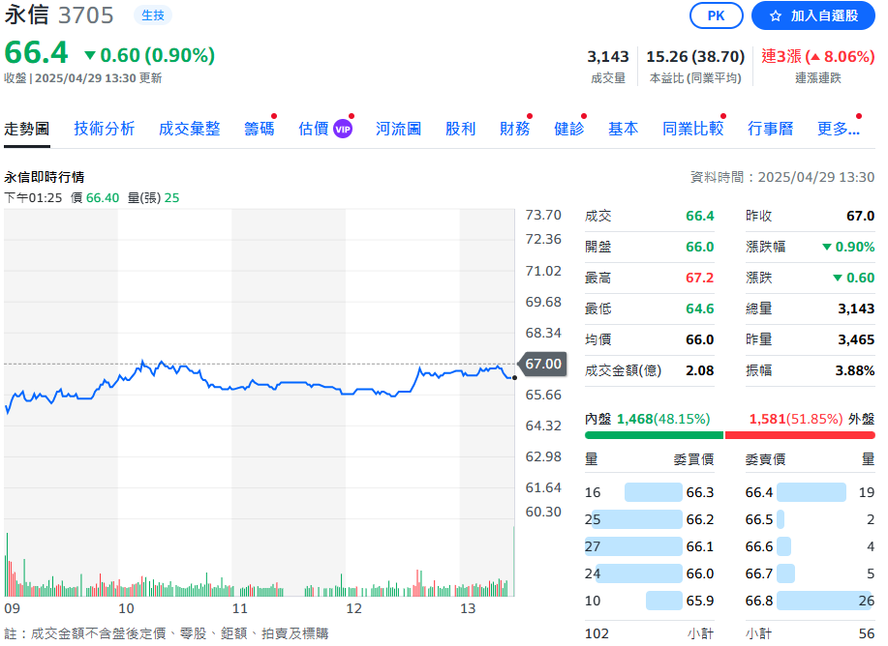Click the 資料時間 timestamp above the quote table

coord(782,177)
